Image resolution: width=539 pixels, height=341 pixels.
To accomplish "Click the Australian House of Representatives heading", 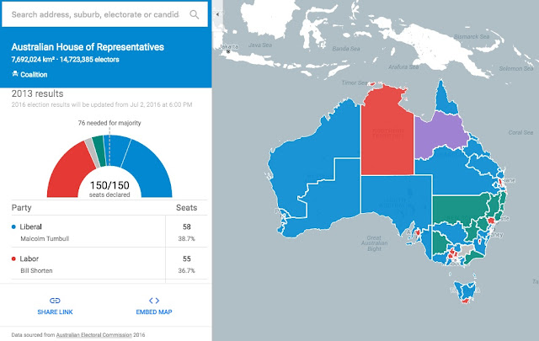I will click(88, 47).
